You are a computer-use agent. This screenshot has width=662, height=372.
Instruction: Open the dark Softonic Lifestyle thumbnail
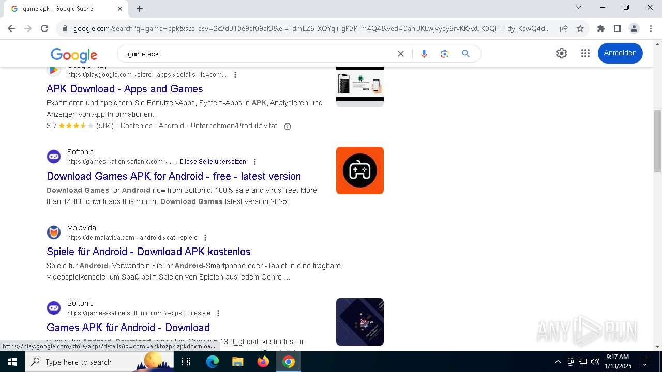click(x=360, y=322)
